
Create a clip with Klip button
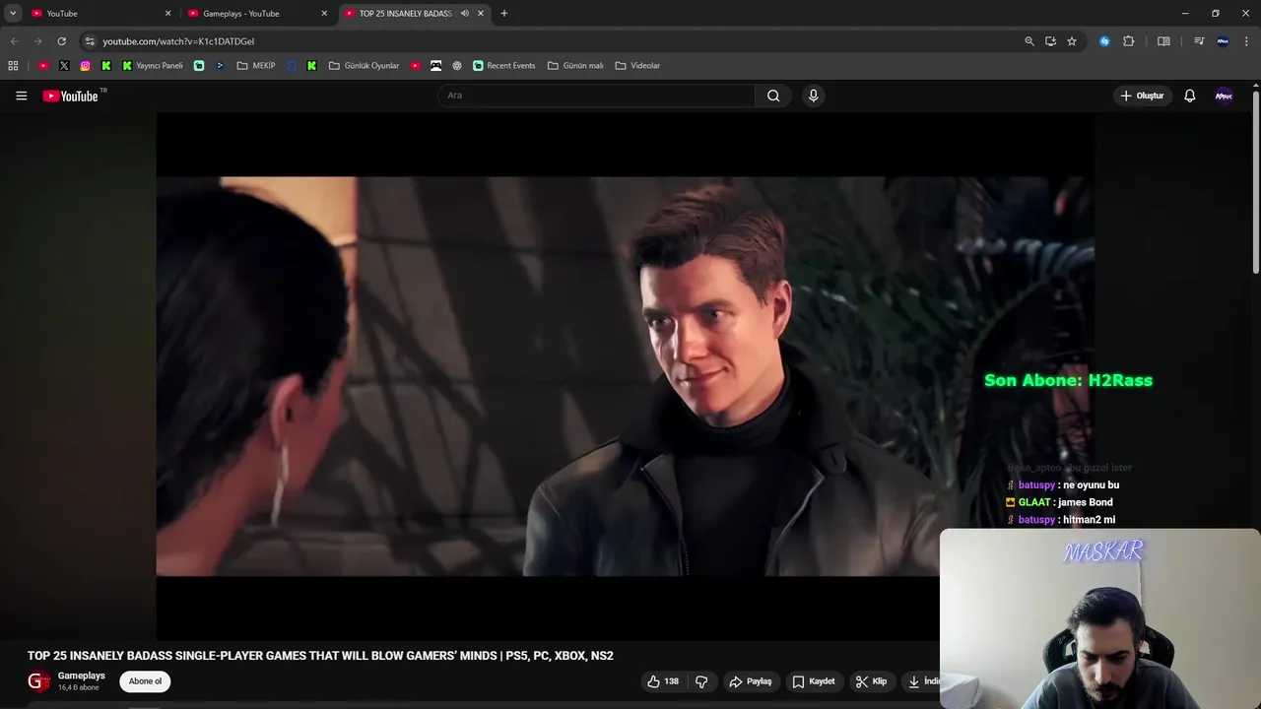pos(871,681)
